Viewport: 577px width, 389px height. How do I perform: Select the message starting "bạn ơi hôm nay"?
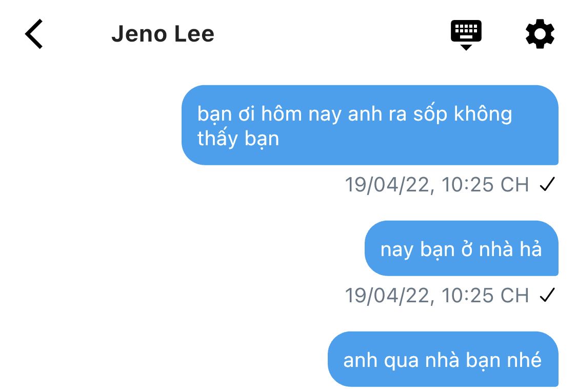tap(370, 125)
